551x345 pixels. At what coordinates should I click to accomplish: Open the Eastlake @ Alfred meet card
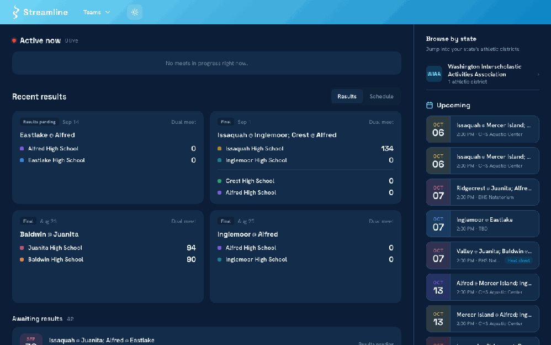[108, 158]
